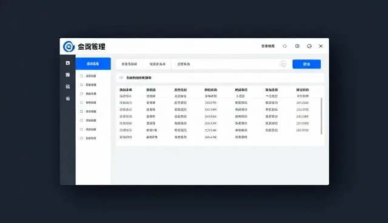Select the second circle-icon entry in the white sidebar list
Image resolution: width=388 pixels, height=223 pixels.
(88, 85)
